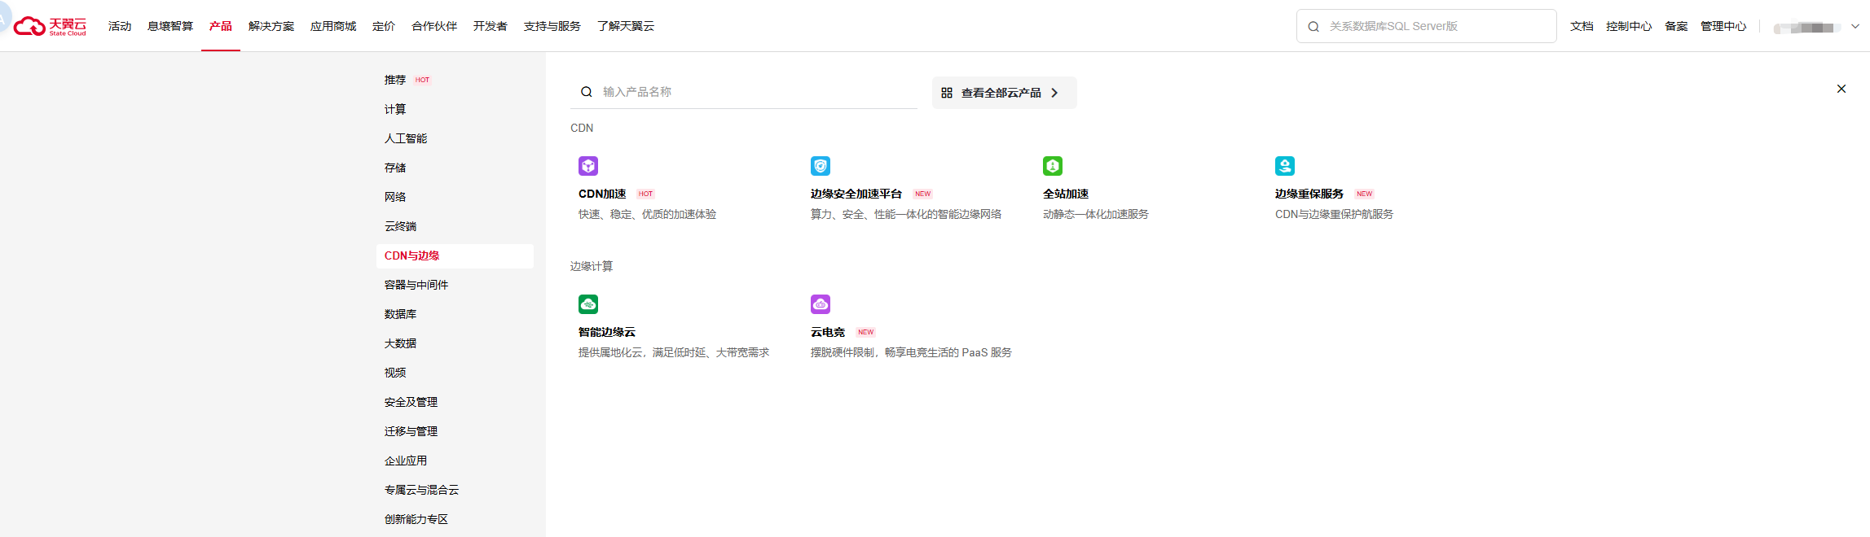Select CDN与边缘 category in the sidebar
This screenshot has width=1870, height=537.
coord(455,255)
